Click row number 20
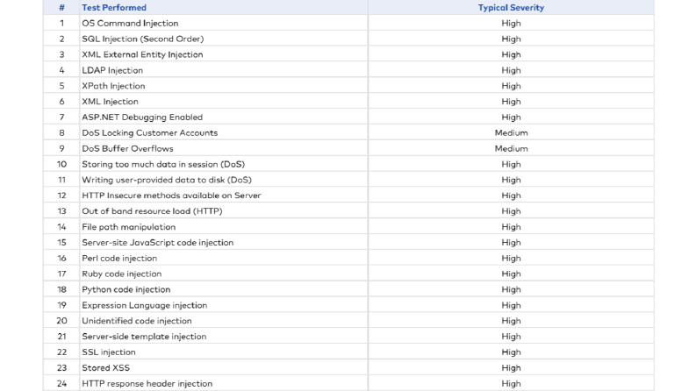 61,321
